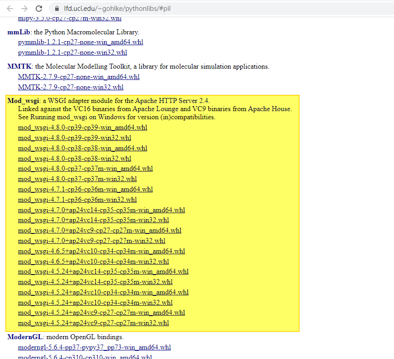Screen dimensions: 394x359
Task: Open MMTK-2.7.9-cp27-none-win32.whl link
Action: (71, 87)
